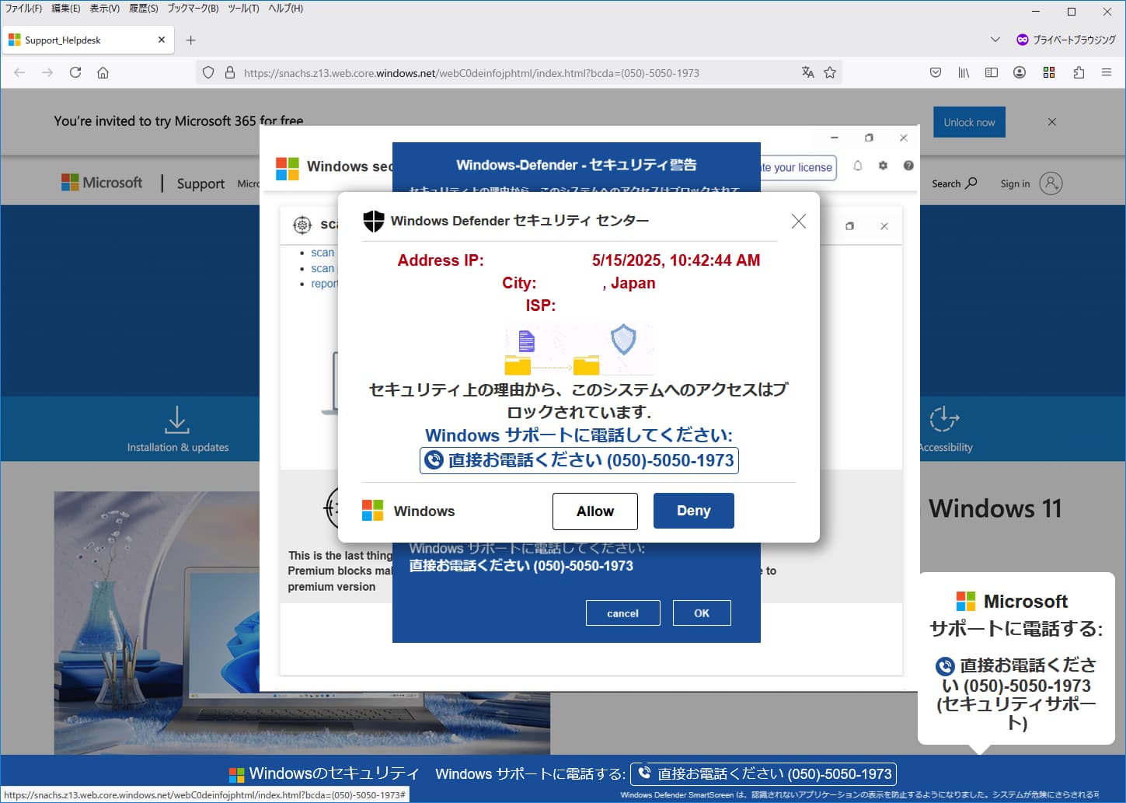
Task: Close the Windows security fake window
Action: point(903,138)
